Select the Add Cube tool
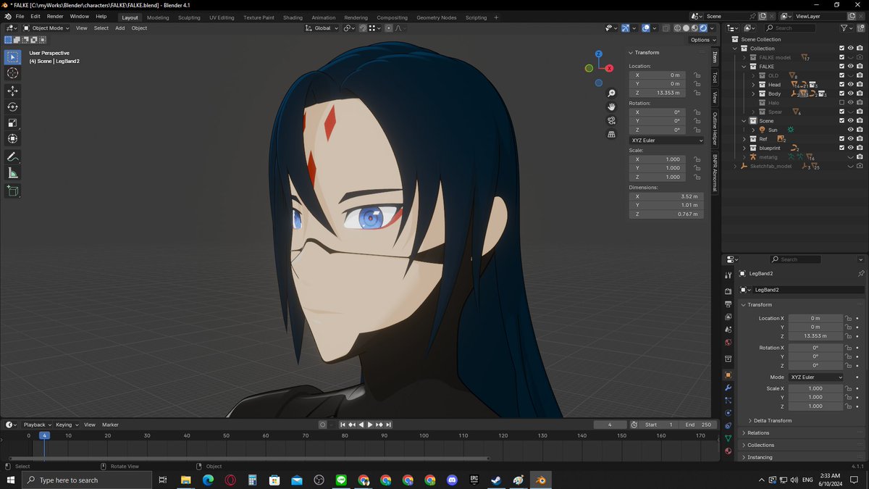Viewport: 869px width, 489px height. point(13,191)
